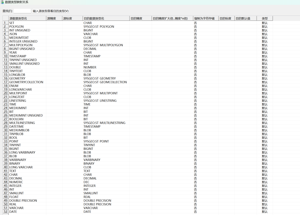Sort by the 源数据类型名 column header
Screen dimensions: 300x215
point(27,18)
